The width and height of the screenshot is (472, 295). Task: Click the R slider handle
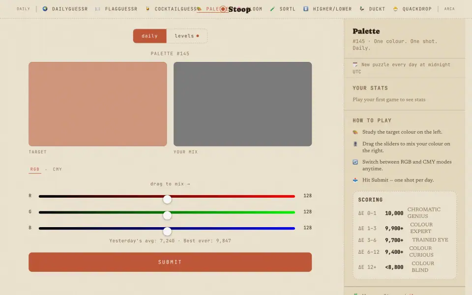(x=167, y=199)
